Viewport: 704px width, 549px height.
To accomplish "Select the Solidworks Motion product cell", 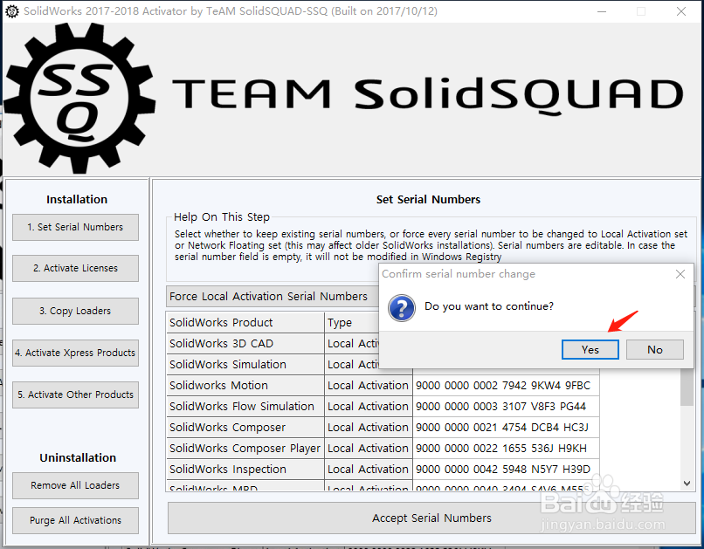I will click(245, 385).
